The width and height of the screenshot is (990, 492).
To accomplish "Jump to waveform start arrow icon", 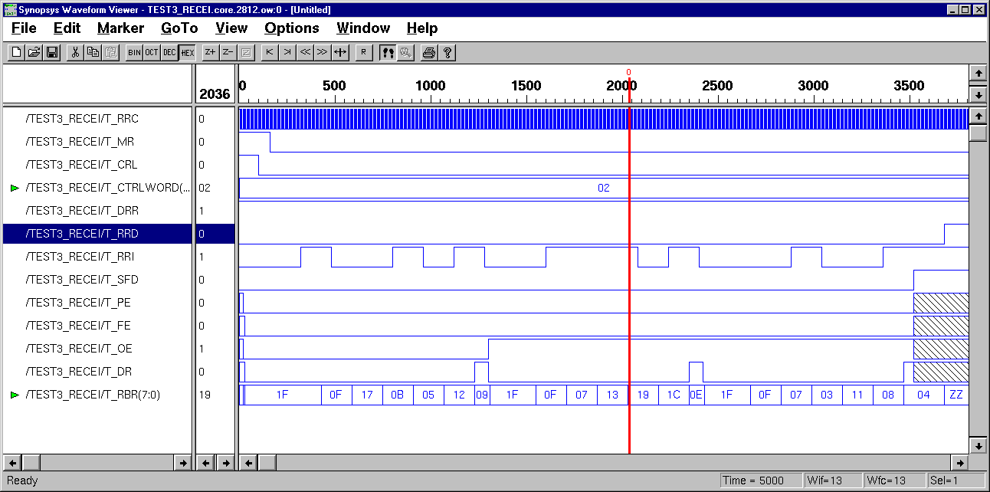I will point(269,52).
